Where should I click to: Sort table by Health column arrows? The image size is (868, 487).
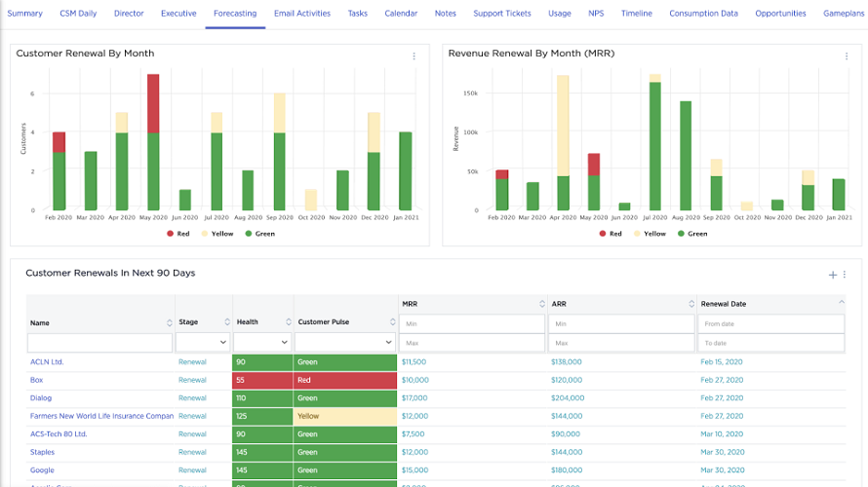click(x=289, y=321)
